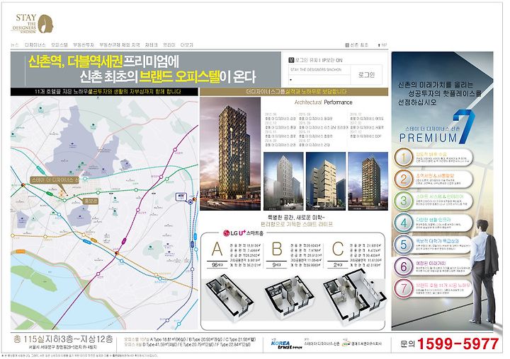Viewport: 510px width, 359px height.
Task: Click the number 7 premium circle
Action: [x=404, y=288]
